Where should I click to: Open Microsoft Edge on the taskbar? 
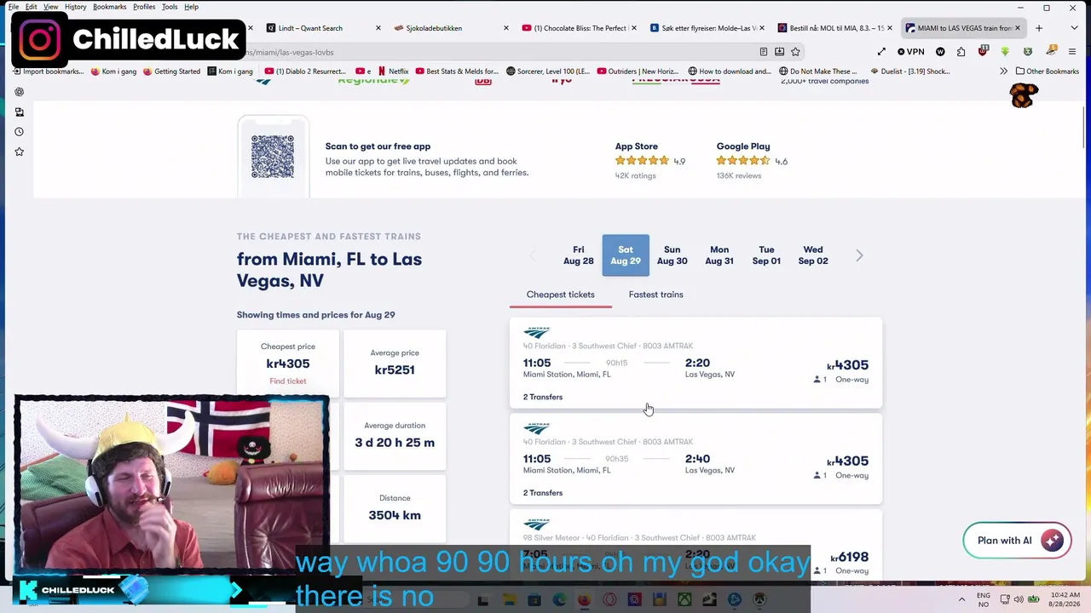559,600
